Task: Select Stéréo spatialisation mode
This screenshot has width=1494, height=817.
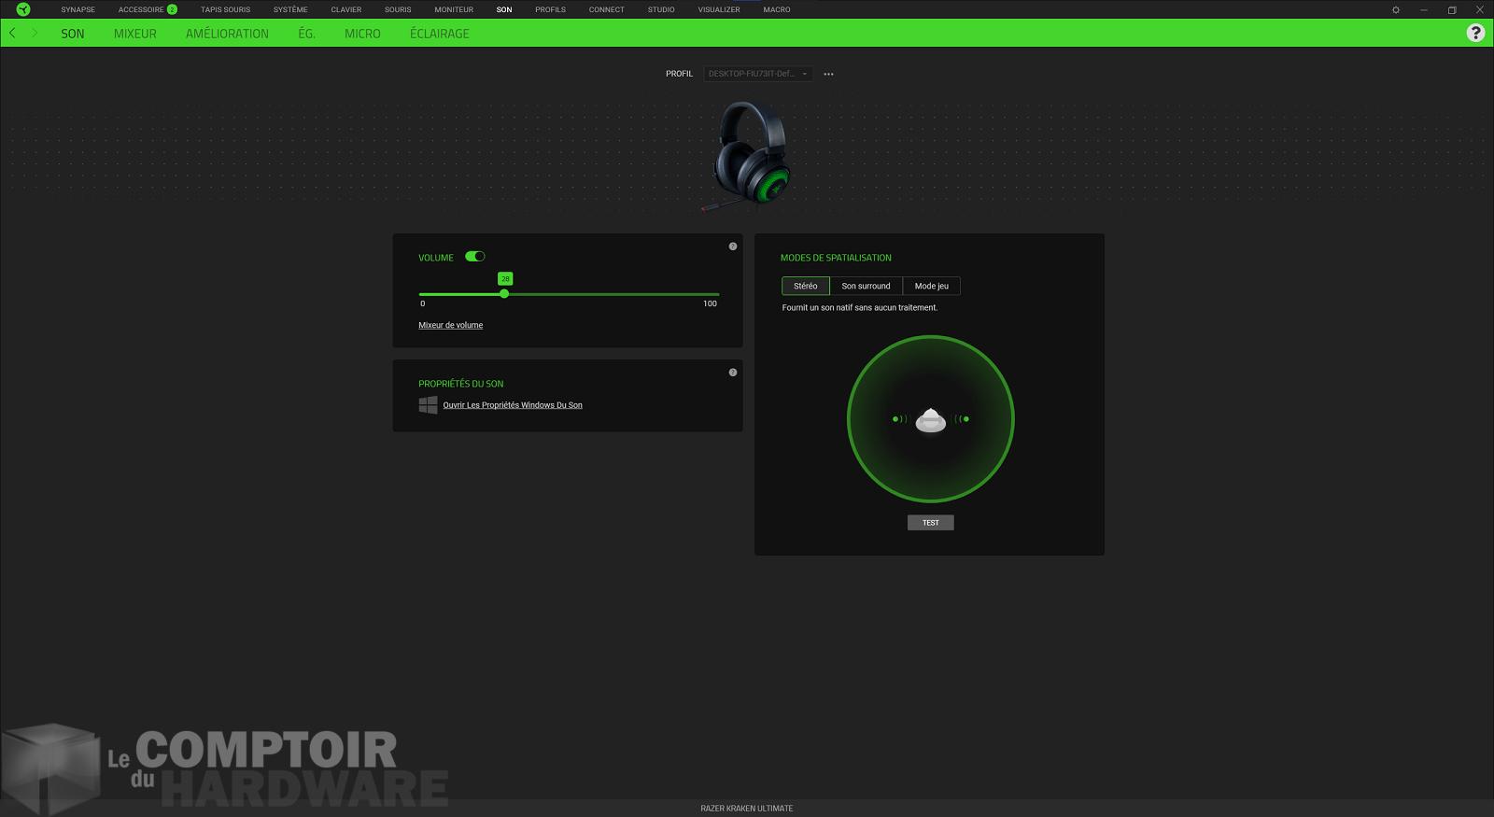Action: point(805,286)
